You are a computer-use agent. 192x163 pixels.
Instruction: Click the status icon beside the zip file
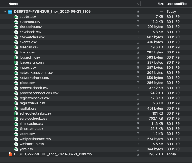[x=138, y=154]
